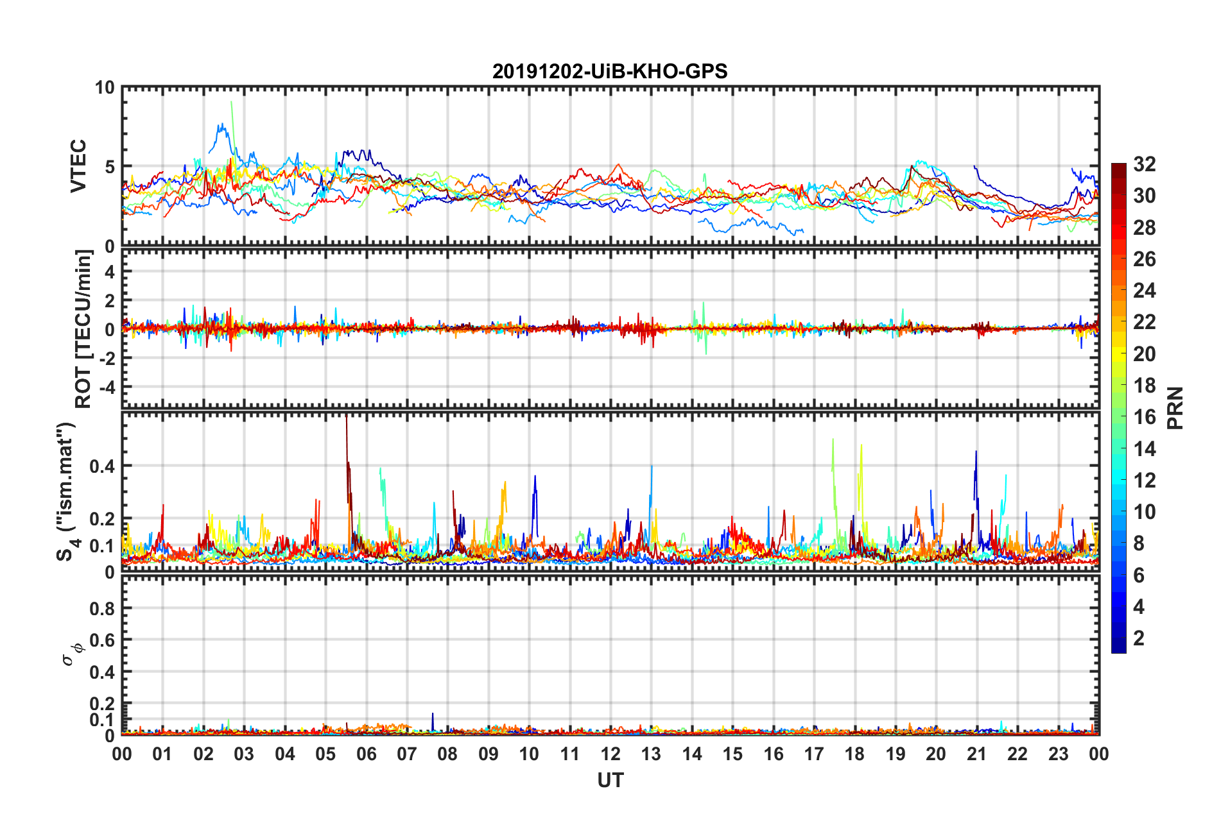This screenshot has height=816, width=1221.
Task: Click the plot title 20191202-UiB-KHO-GPS
Action: (610, 71)
